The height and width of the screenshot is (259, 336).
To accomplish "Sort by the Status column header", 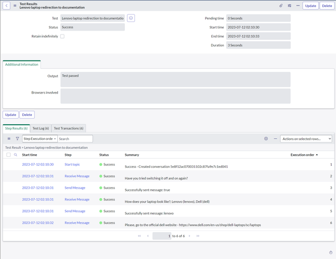I will [x=104, y=155].
